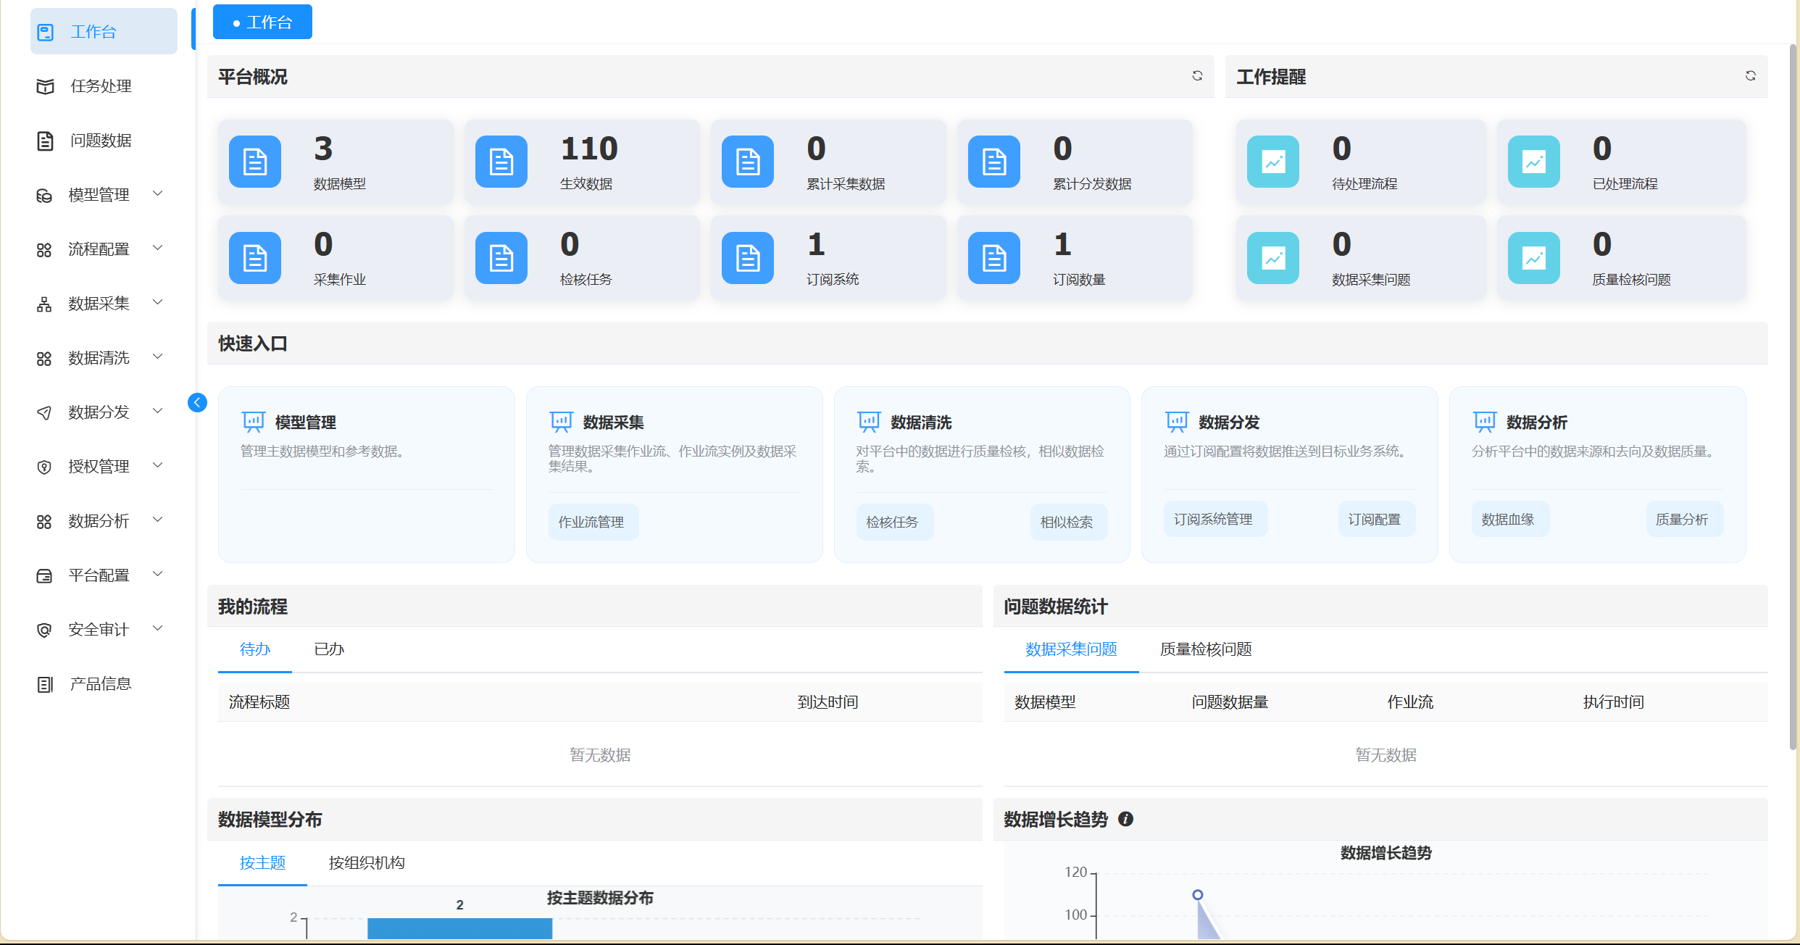1800x945 pixels.
Task: Switch to 质量检核问题 tab
Action: click(1206, 649)
